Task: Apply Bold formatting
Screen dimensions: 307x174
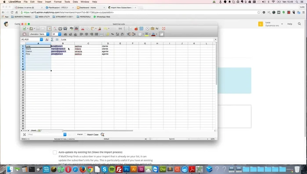Action: pyautogui.click(x=65, y=34)
